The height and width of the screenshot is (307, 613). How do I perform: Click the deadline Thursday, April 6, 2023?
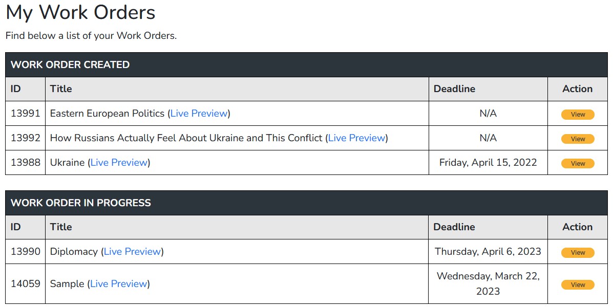coord(488,252)
